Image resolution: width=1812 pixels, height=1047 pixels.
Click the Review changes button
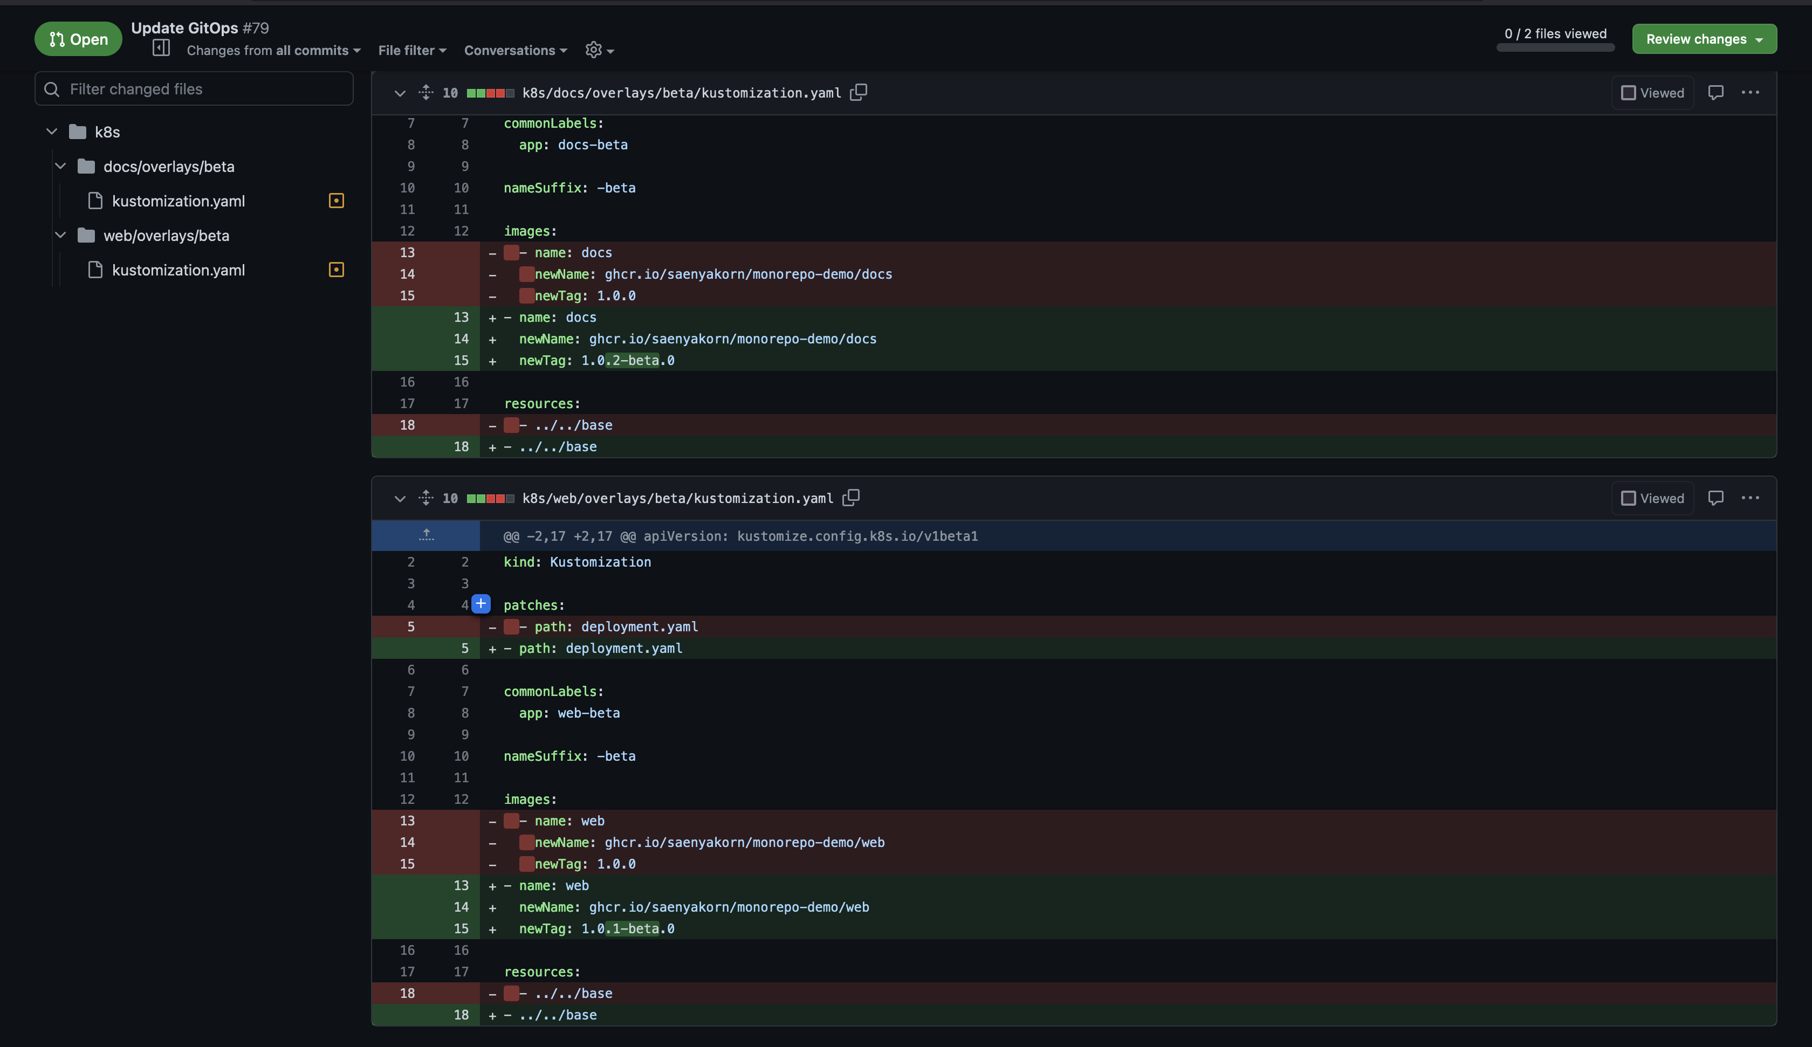coord(1704,39)
